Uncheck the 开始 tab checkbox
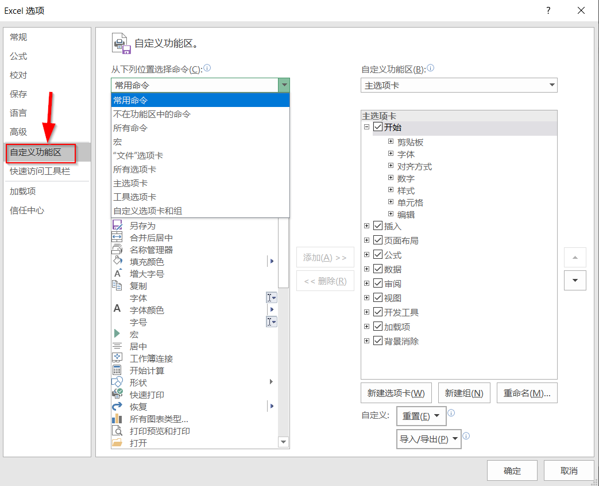 (378, 127)
